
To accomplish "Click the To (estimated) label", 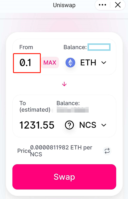I will pyautogui.click(x=35, y=107).
